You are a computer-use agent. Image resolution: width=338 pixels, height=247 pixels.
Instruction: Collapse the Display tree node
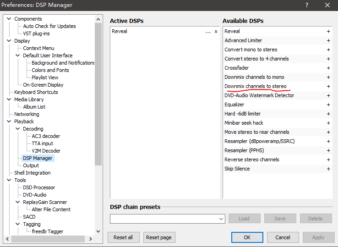pos(9,41)
